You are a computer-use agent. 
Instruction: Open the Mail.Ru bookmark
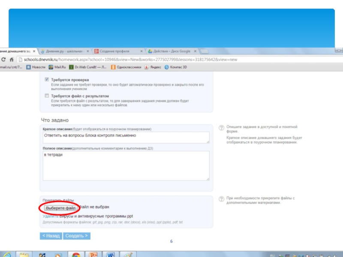coord(57,67)
